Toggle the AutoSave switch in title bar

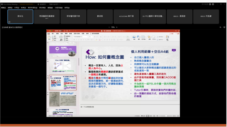click(61, 31)
